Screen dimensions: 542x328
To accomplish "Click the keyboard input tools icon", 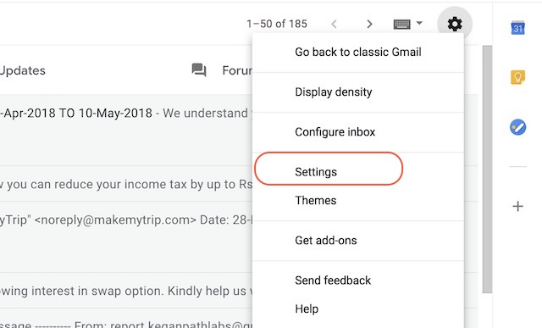I will 402,24.
